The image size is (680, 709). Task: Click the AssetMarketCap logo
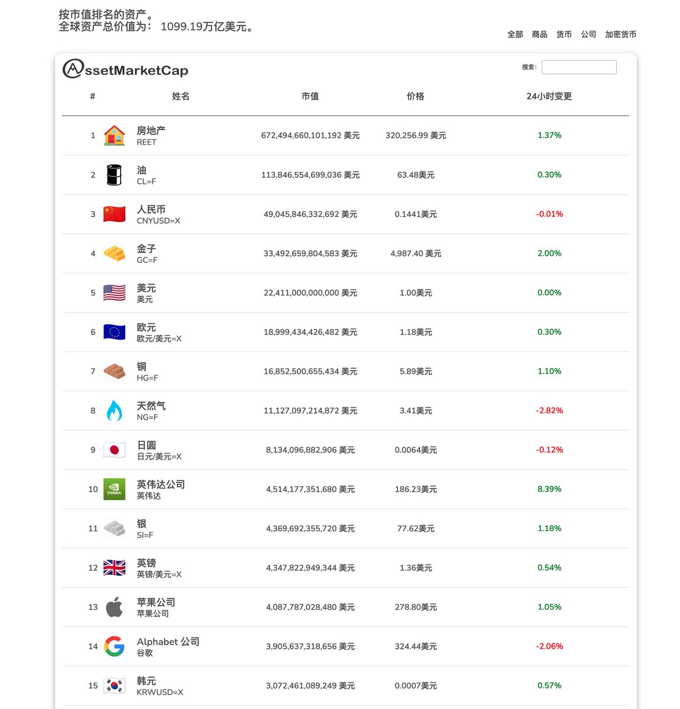(125, 70)
